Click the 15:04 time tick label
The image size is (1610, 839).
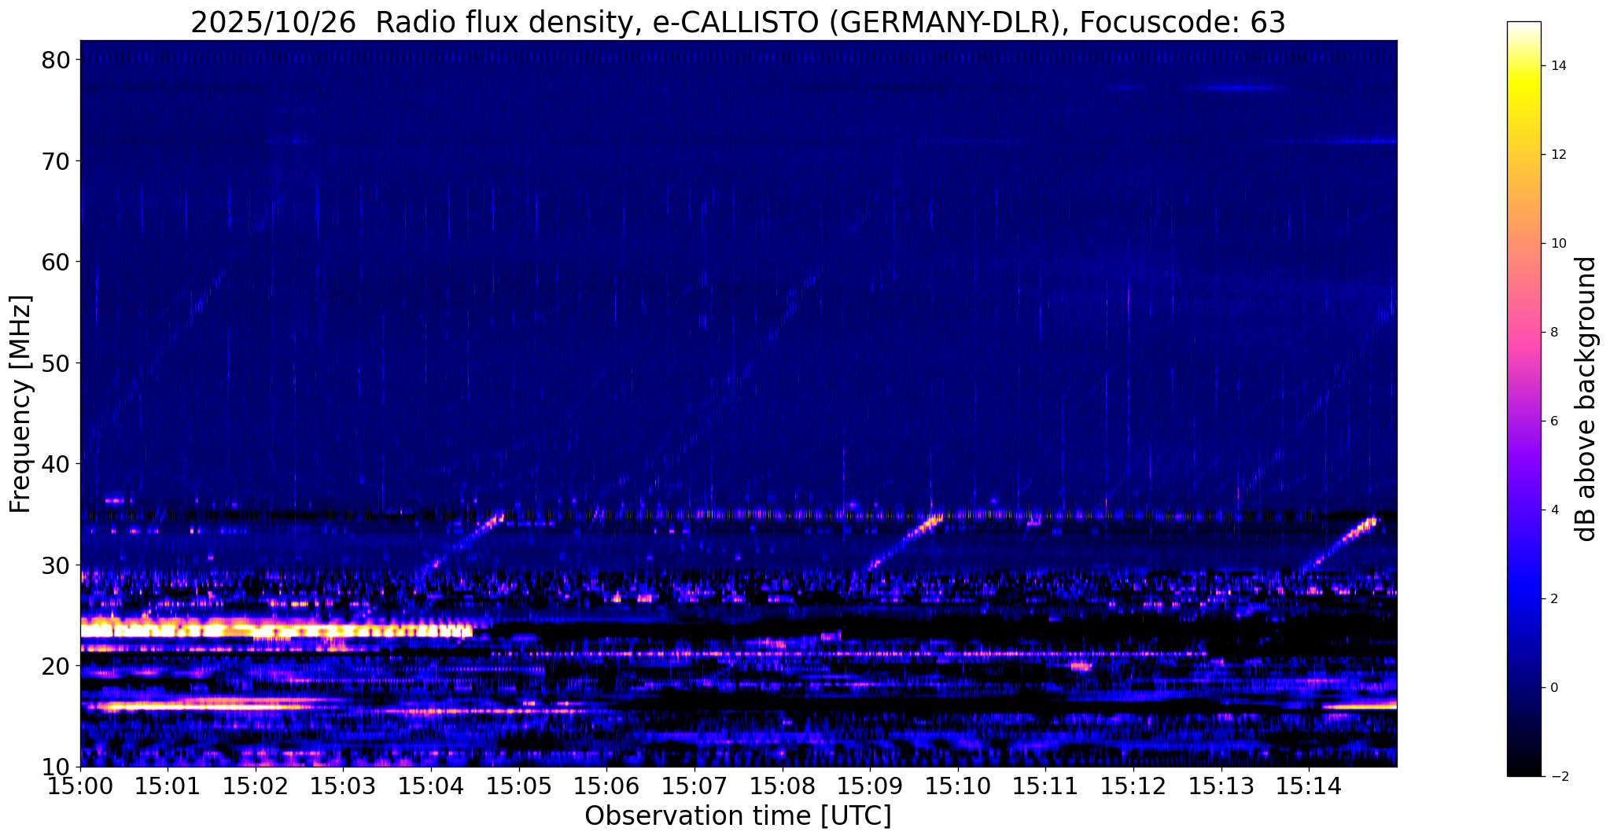tap(431, 786)
